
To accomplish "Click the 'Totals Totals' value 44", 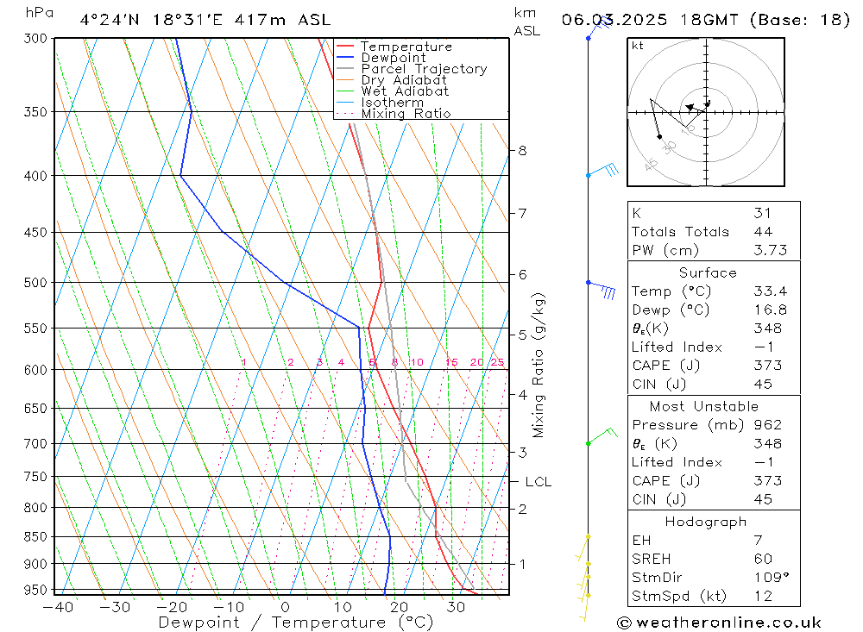I will point(763,232).
